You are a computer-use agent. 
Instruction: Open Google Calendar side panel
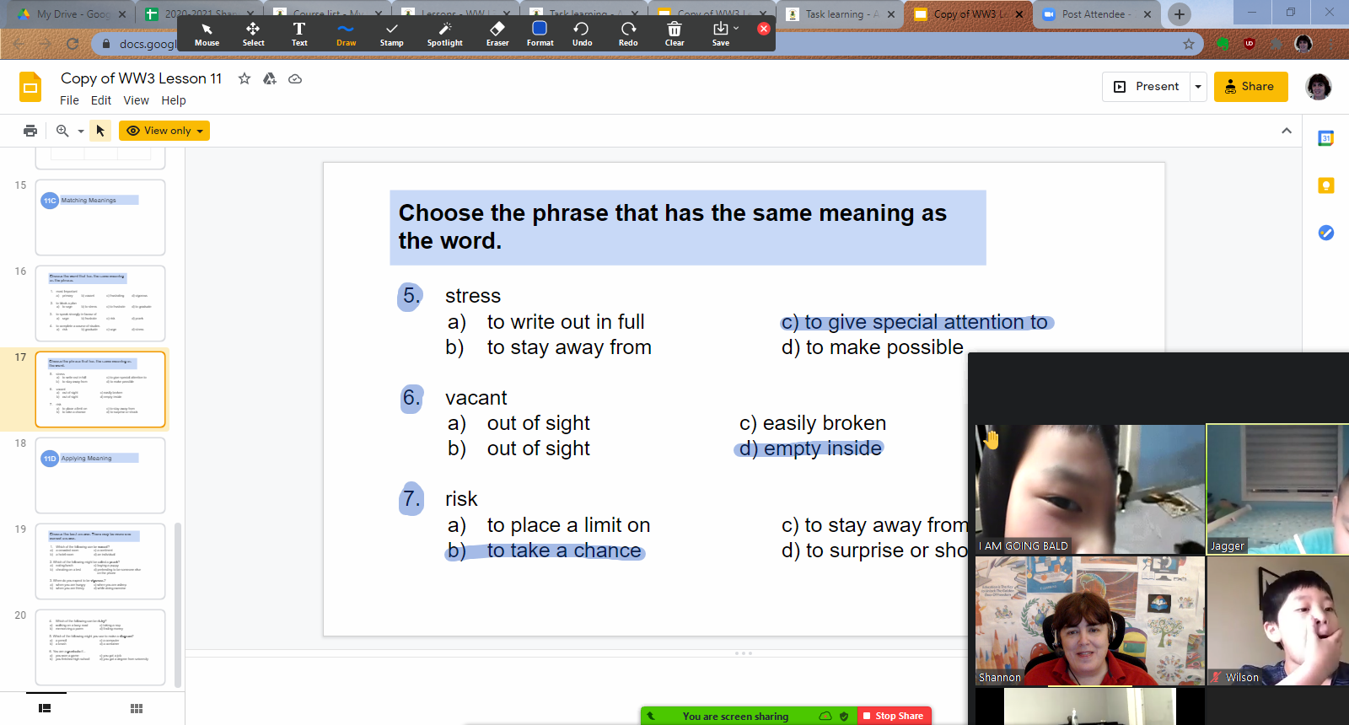click(x=1326, y=138)
